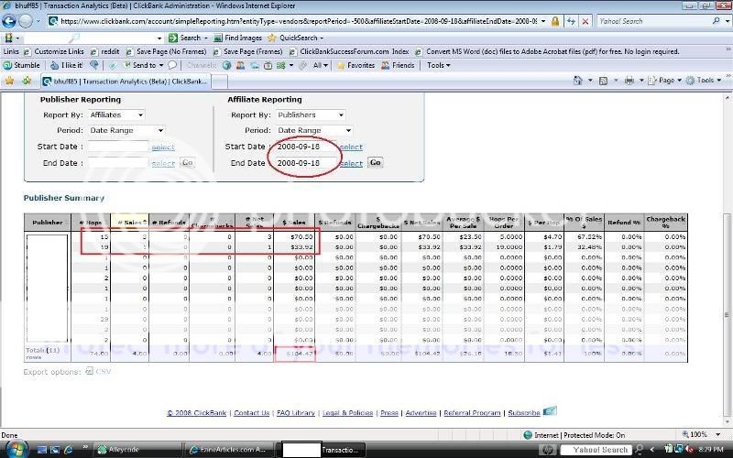Open Publisher Reporting 'Report By: Affiliates' dropdown

116,115
